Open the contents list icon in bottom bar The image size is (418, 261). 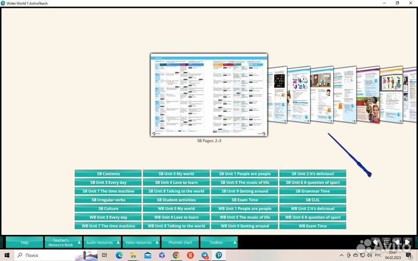[386, 242]
